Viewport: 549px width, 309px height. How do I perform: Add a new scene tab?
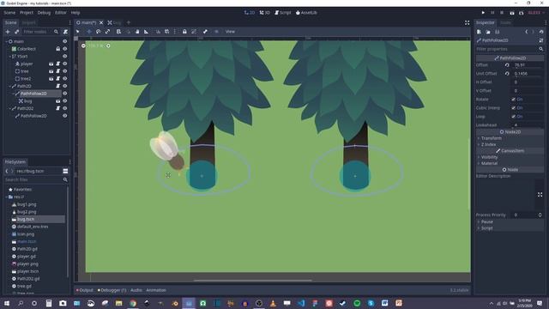pos(129,22)
